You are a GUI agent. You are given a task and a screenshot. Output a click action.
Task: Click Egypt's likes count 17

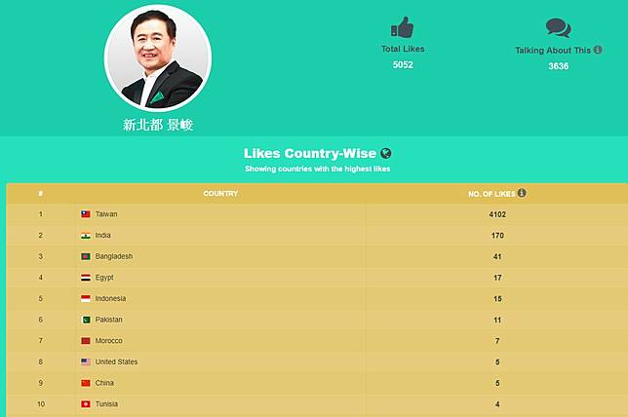[497, 278]
